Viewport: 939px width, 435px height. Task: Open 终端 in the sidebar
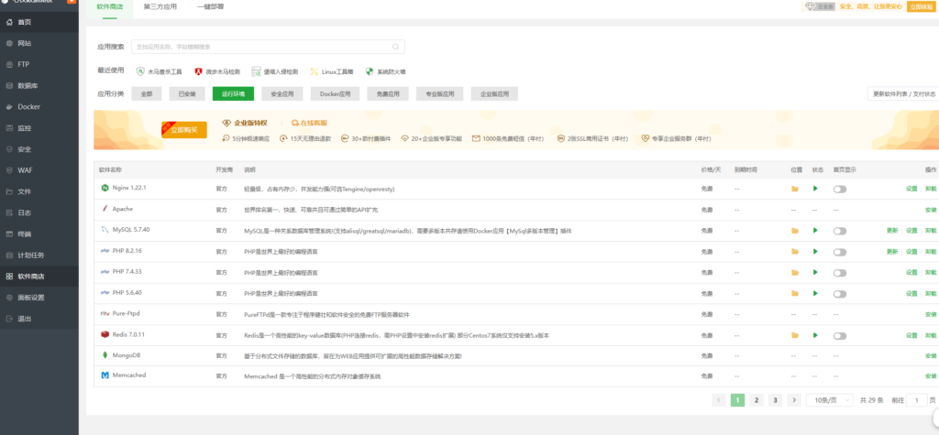click(39, 234)
